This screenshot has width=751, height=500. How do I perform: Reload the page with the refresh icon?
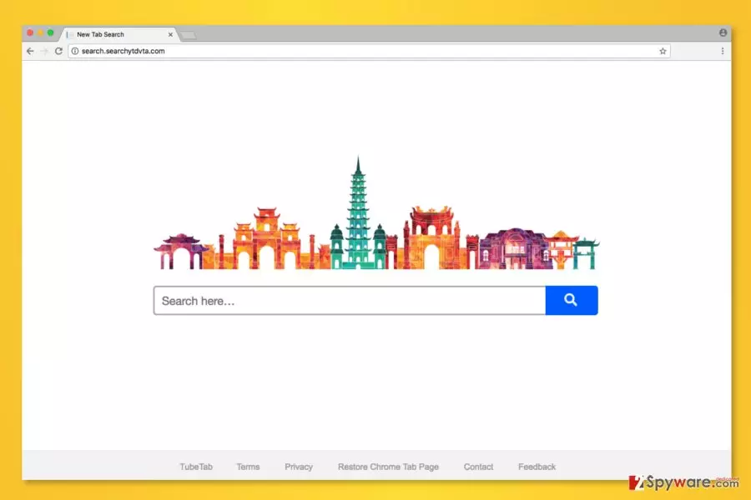(58, 51)
